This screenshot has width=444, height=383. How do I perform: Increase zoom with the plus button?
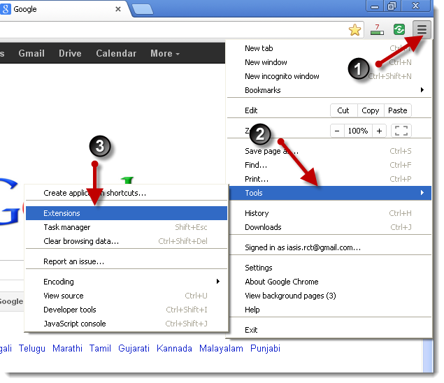tap(379, 131)
